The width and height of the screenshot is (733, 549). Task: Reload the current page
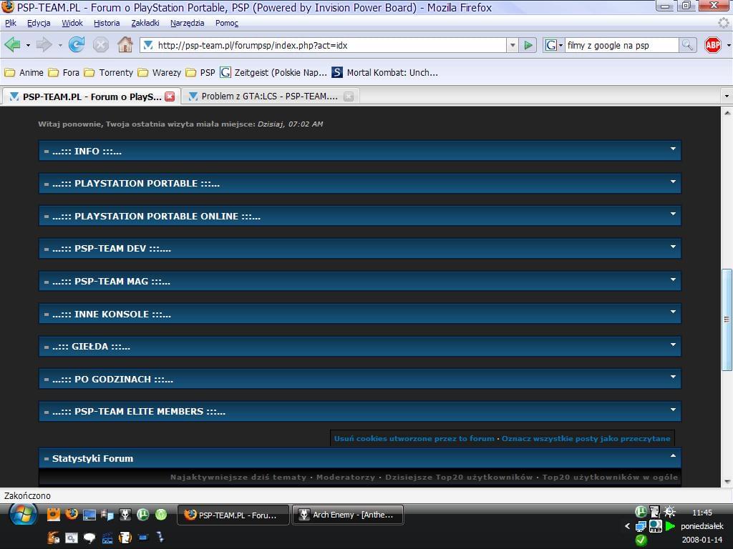coord(76,45)
